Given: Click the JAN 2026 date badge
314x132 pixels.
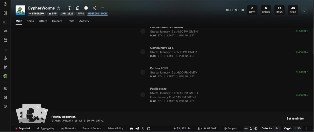Looking at the screenshot, I should [x=68, y=14].
